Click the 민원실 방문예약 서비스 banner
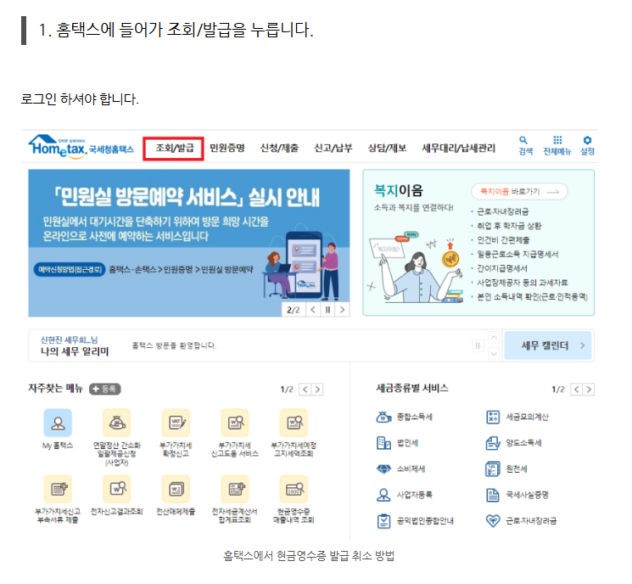The width and height of the screenshot is (632, 584). pos(188,243)
